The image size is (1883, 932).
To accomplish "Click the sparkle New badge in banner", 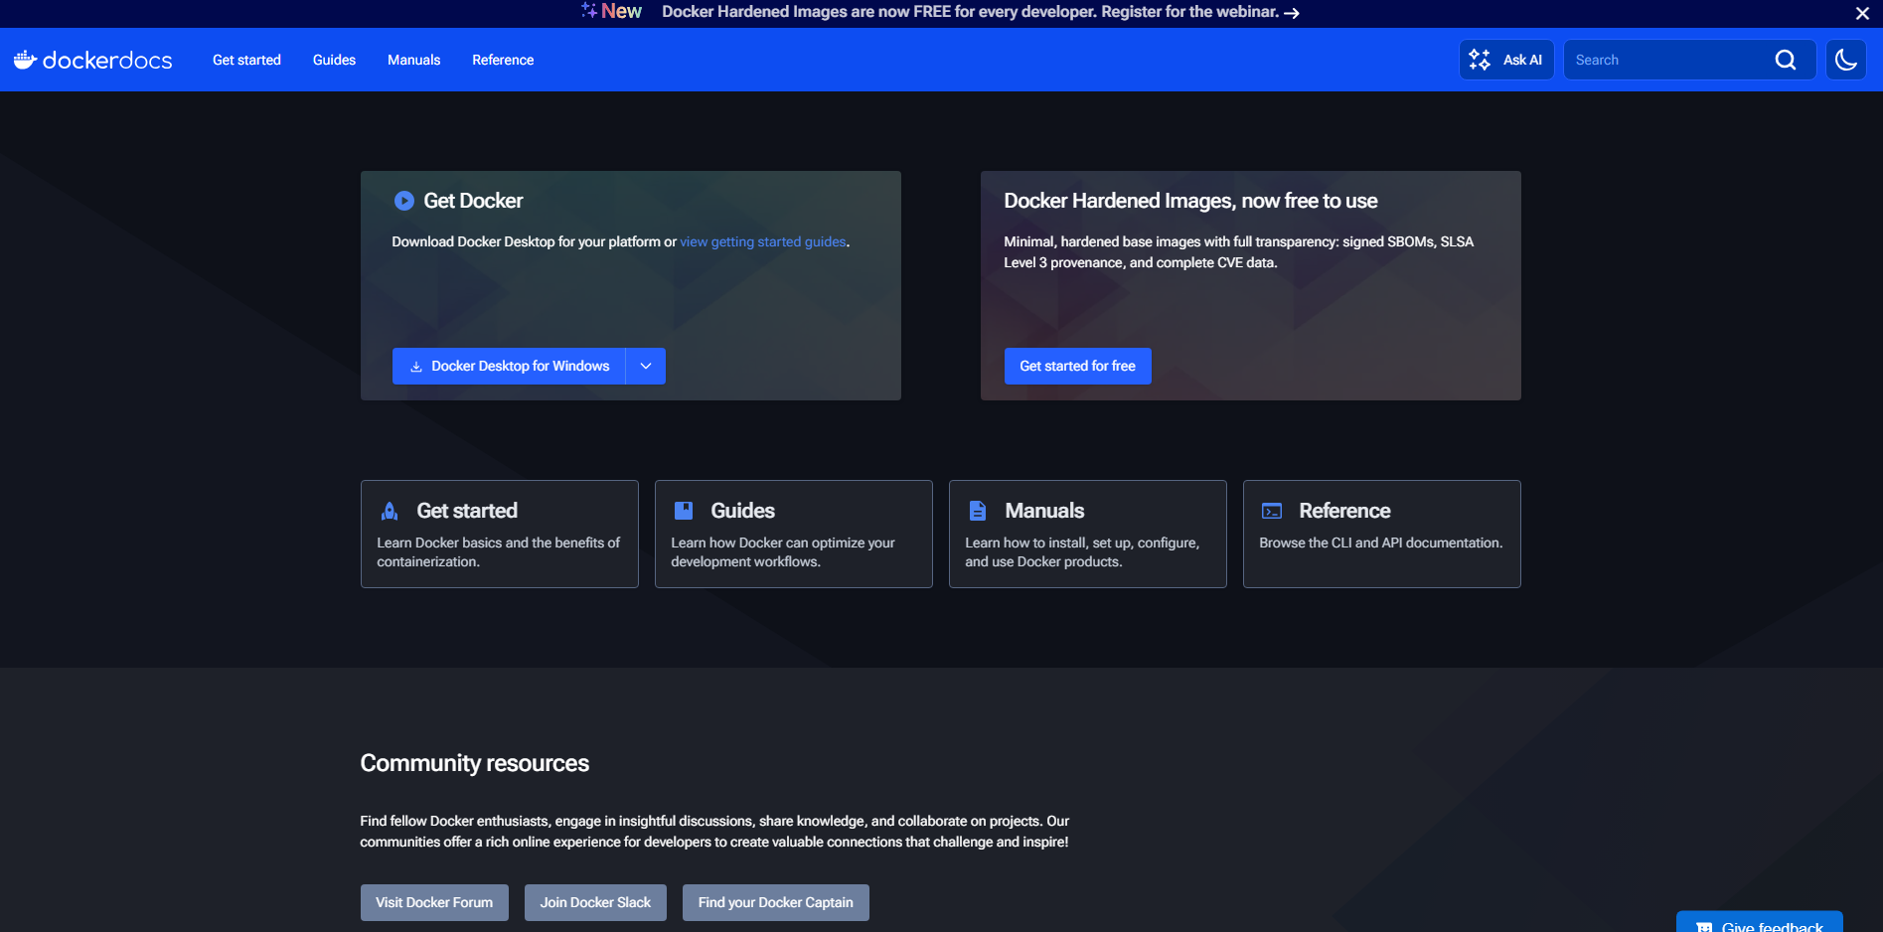I will (x=612, y=11).
